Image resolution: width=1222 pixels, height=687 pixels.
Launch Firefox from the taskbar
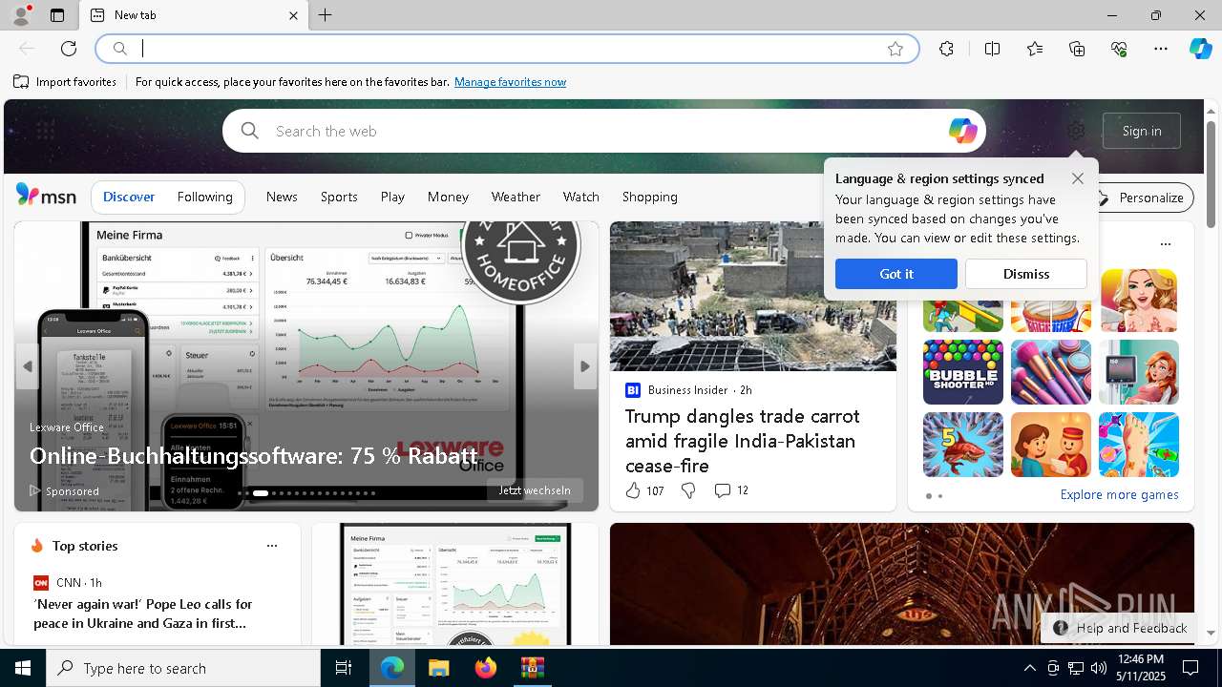pyautogui.click(x=485, y=668)
